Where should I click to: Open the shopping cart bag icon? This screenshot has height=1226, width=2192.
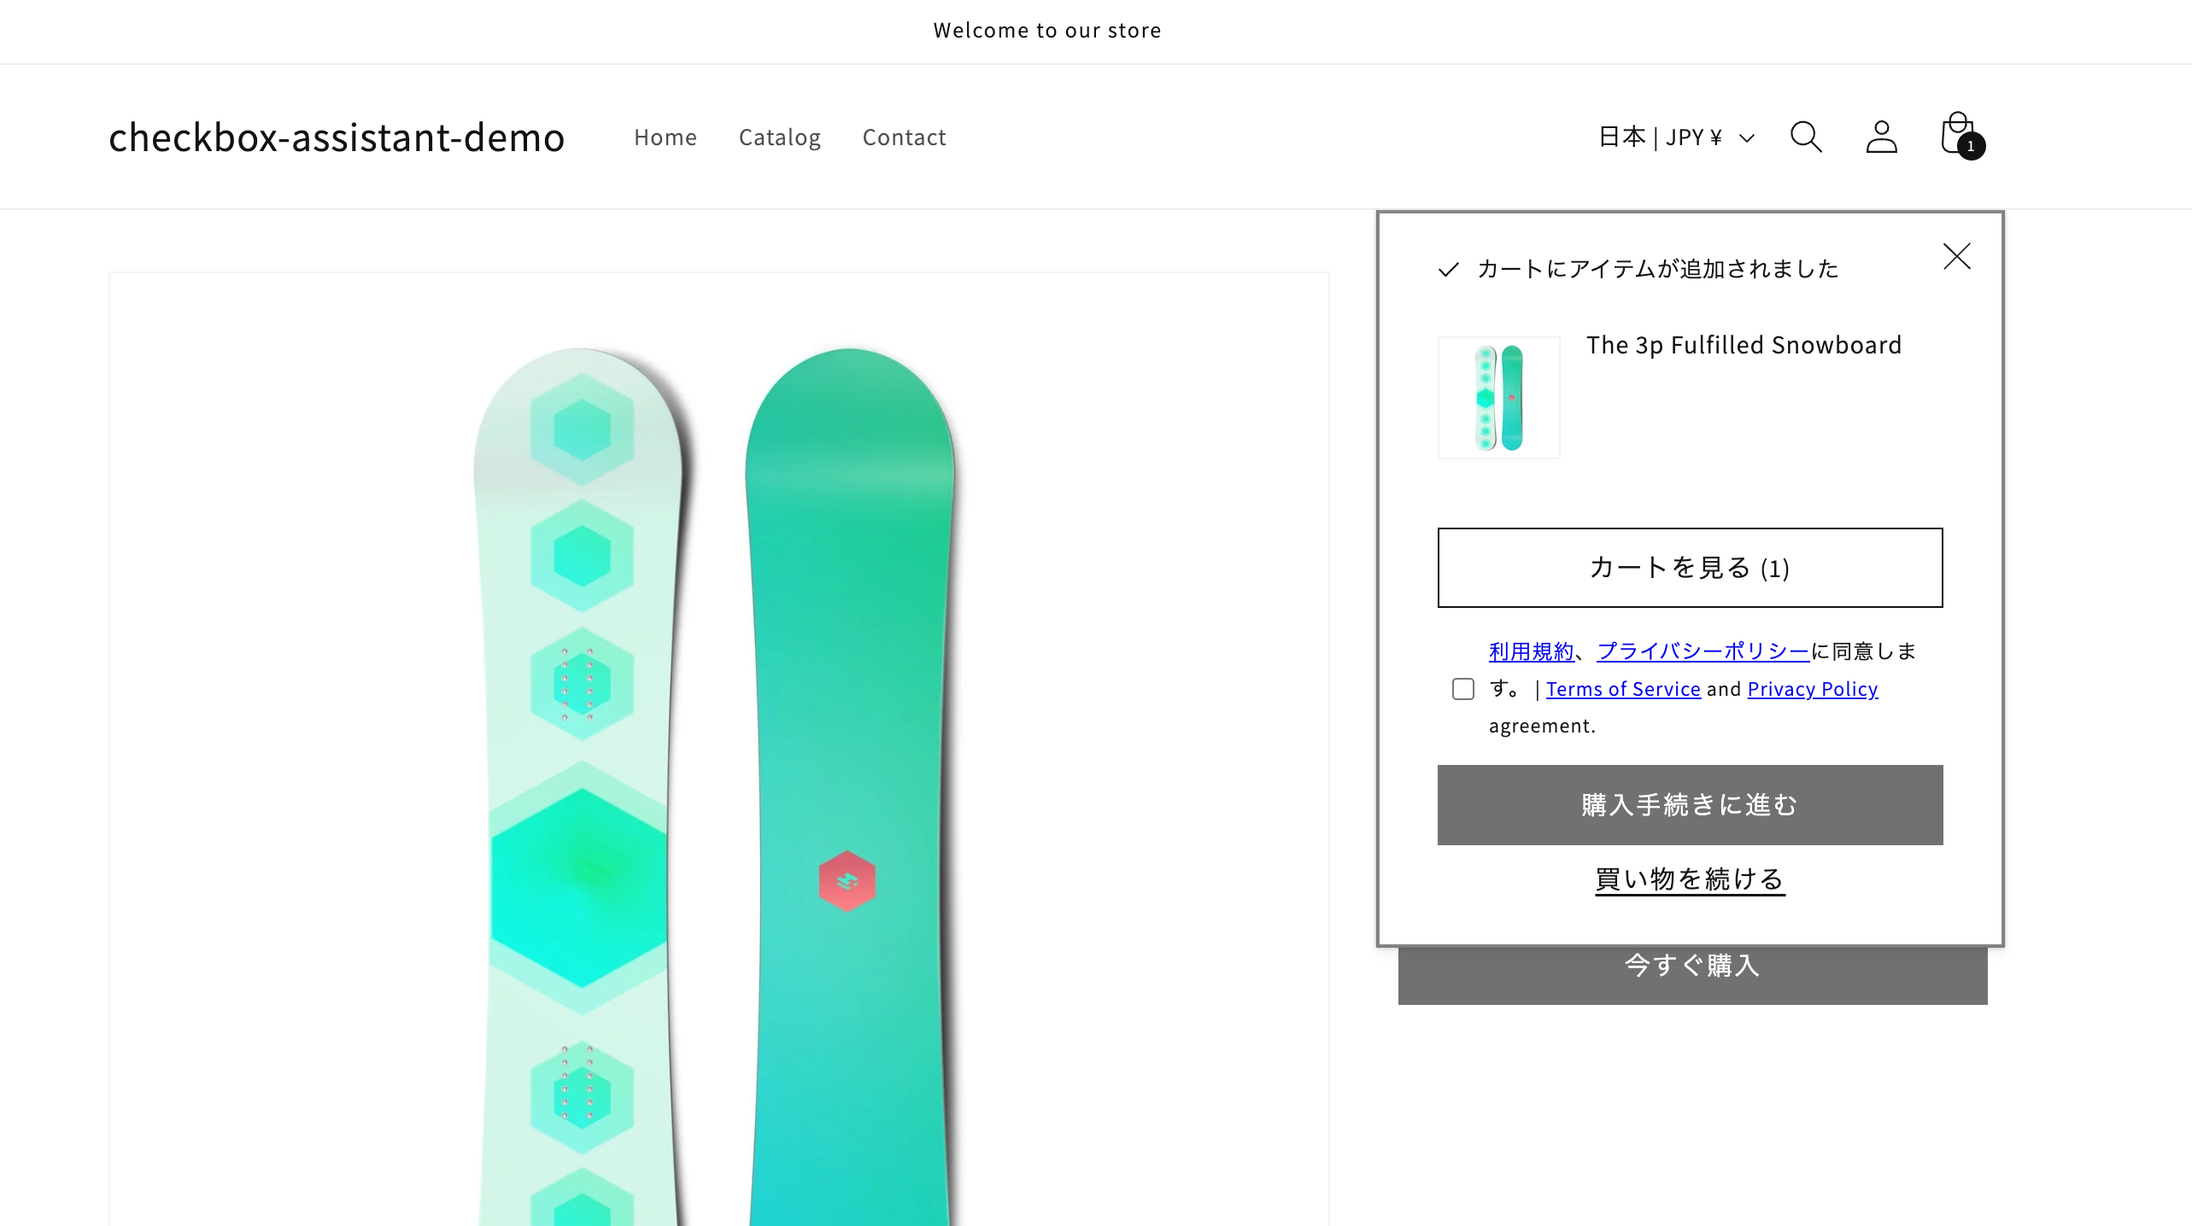(x=1959, y=136)
